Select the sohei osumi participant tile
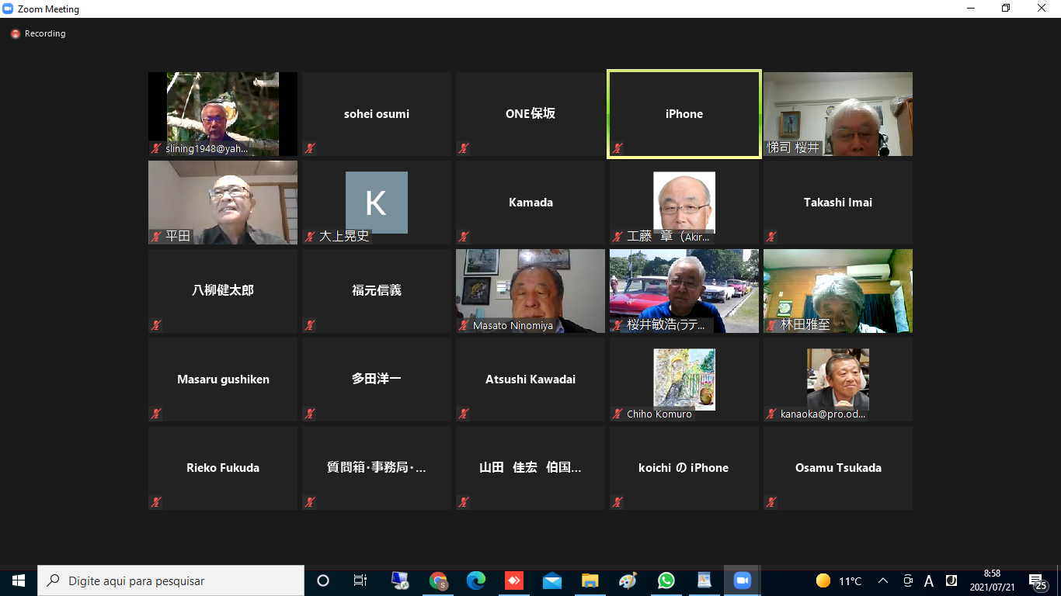Image resolution: width=1061 pixels, height=596 pixels. pos(377,114)
